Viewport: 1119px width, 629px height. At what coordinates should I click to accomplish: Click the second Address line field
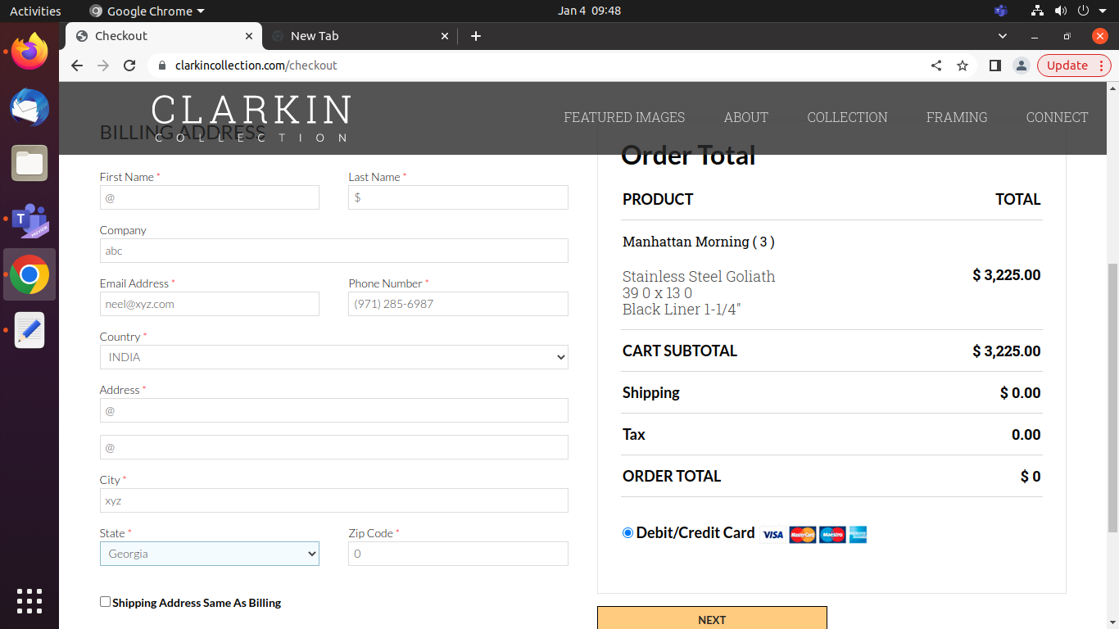coord(334,447)
